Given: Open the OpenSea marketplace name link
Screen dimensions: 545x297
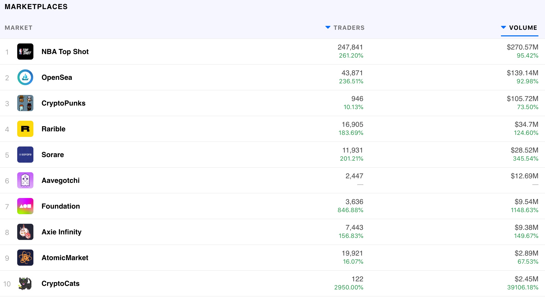Looking at the screenshot, I should coord(57,77).
